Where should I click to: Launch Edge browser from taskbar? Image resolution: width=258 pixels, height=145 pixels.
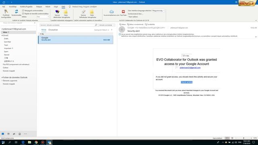pyautogui.click(x=23, y=142)
